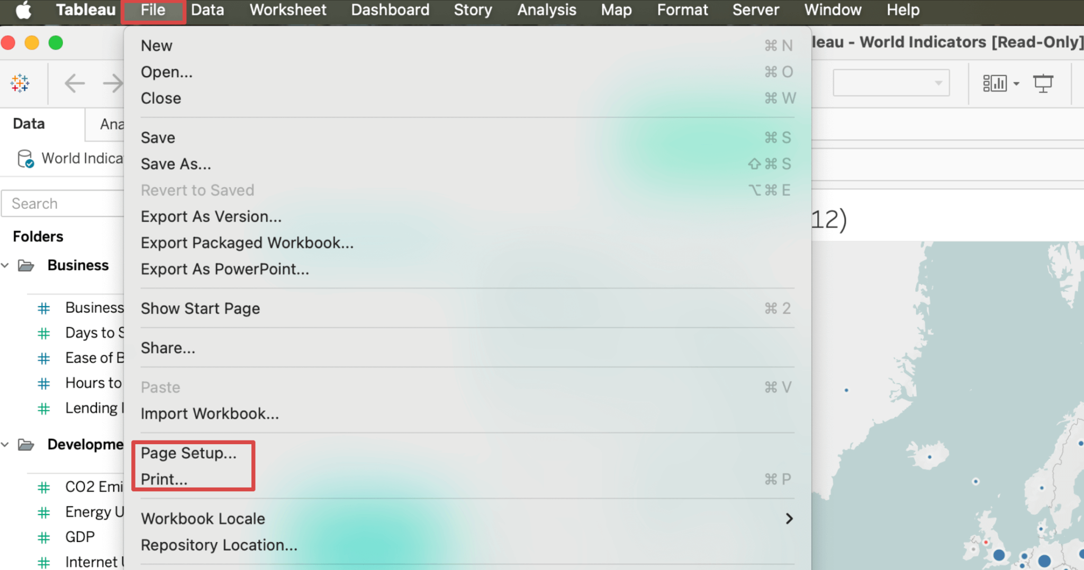This screenshot has width=1084, height=570.
Task: Click the presentation mode icon
Action: coord(1043,83)
